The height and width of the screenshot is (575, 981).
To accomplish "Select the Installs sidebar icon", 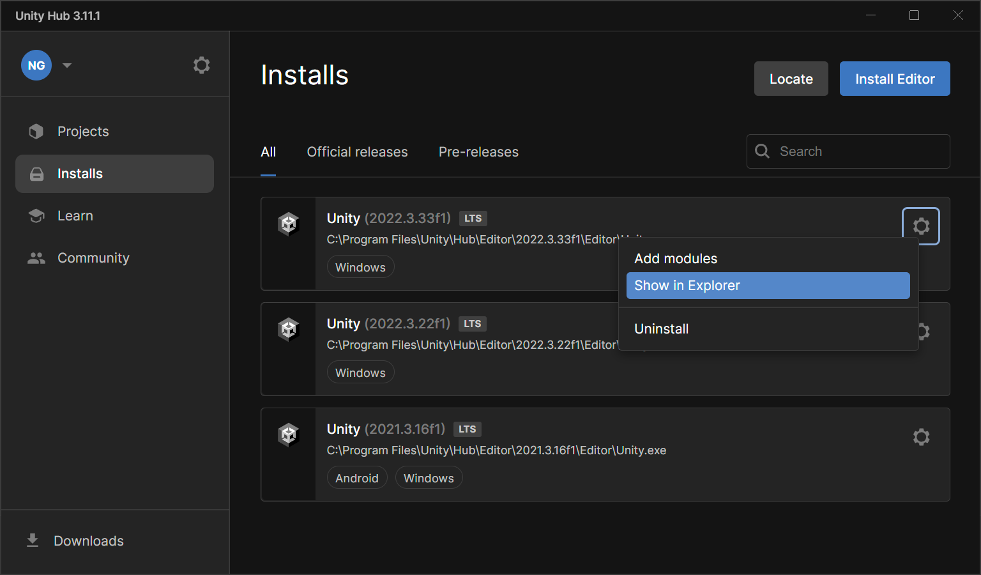I will pos(36,173).
